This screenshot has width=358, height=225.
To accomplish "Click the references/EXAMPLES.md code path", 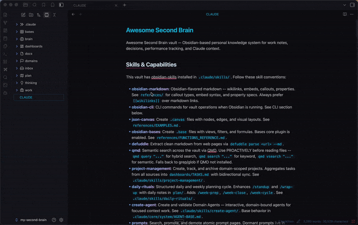I will click(x=155, y=125).
